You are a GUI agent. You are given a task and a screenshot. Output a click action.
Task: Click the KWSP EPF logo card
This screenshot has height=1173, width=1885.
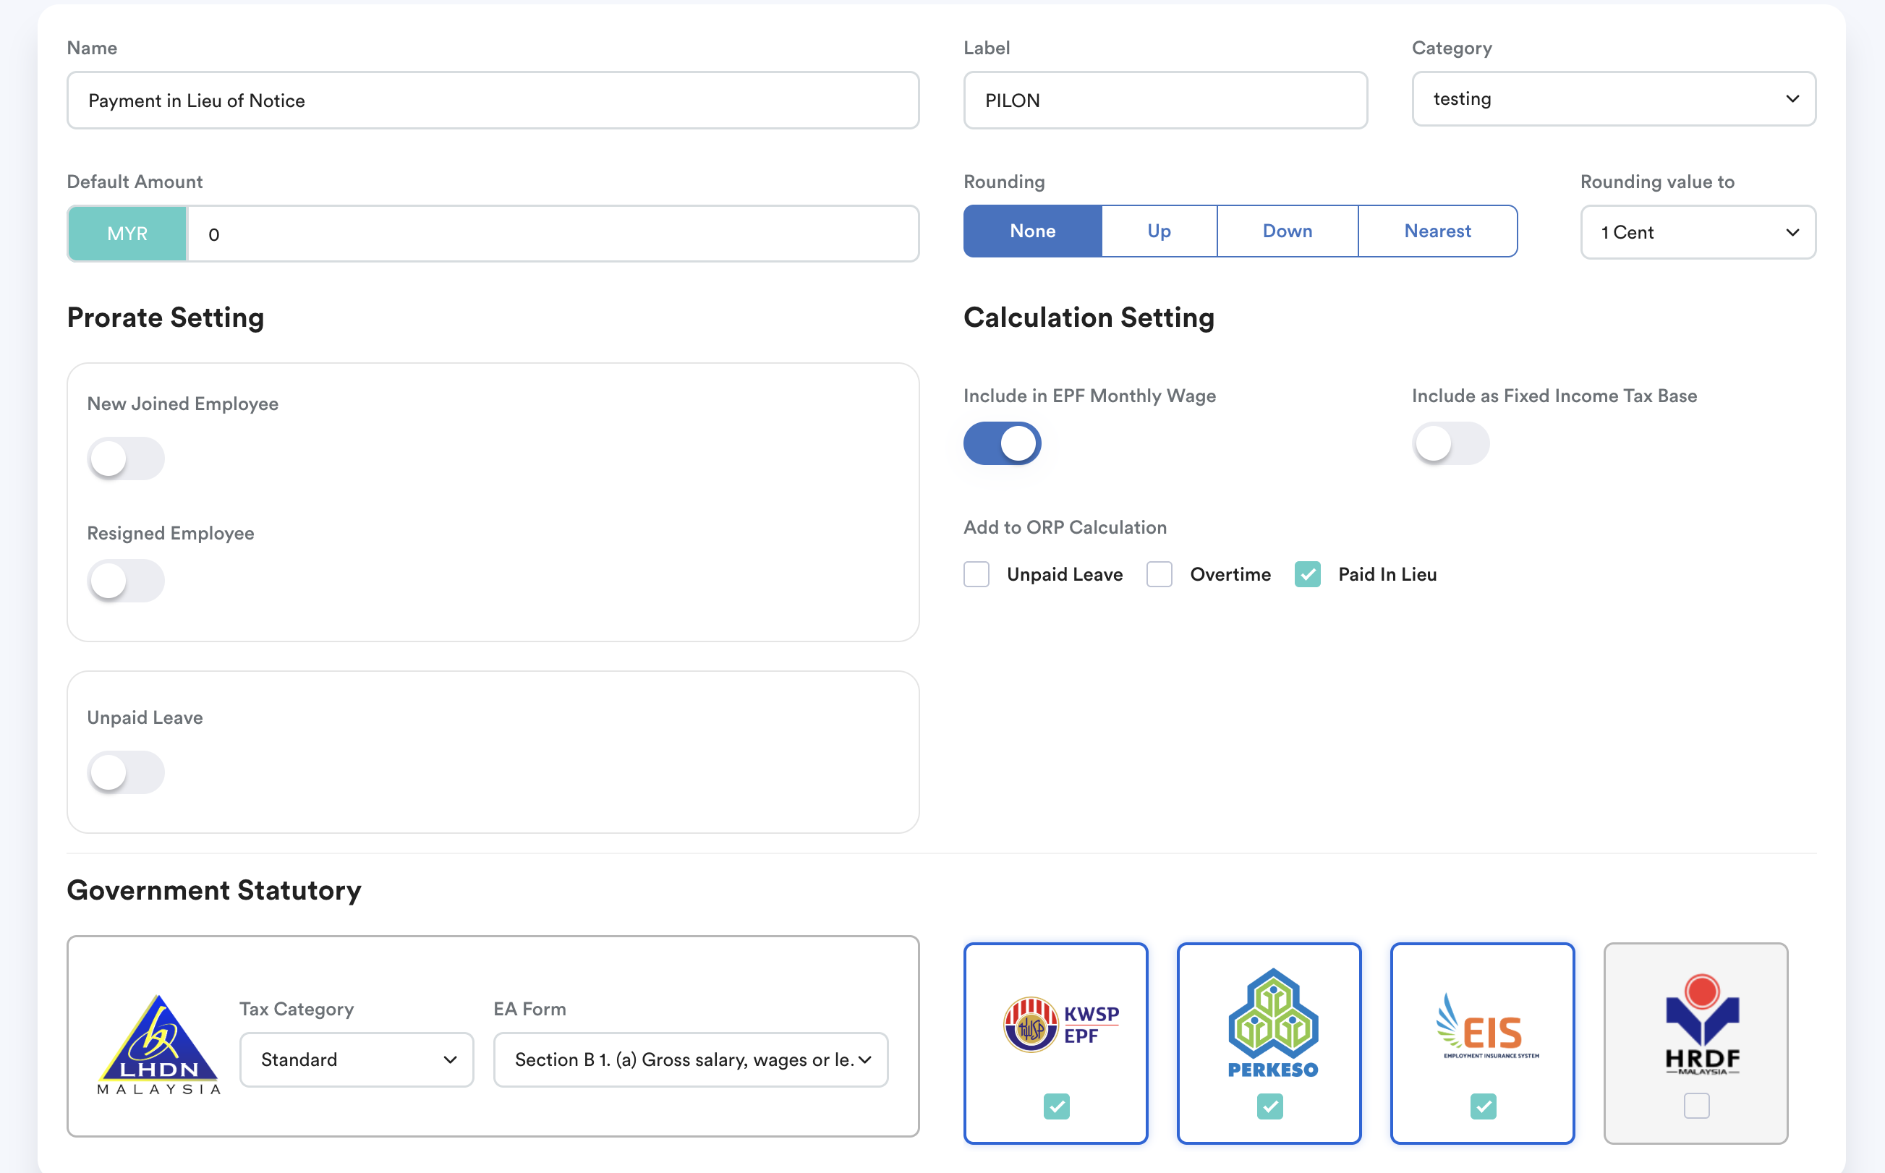tap(1055, 1024)
